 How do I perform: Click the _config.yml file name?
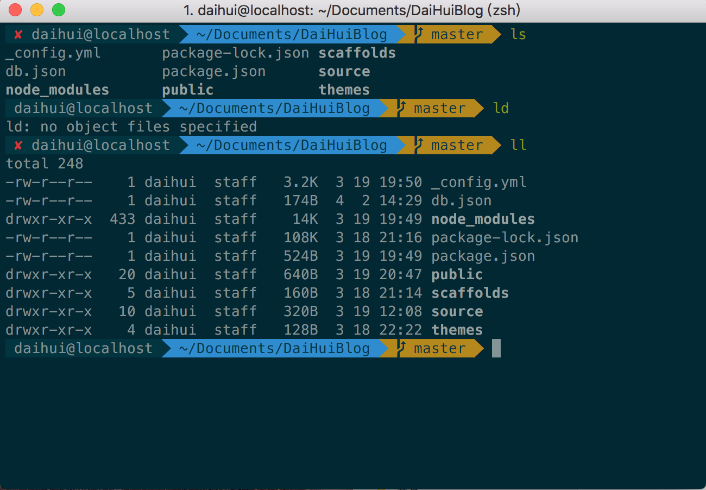pos(478,181)
